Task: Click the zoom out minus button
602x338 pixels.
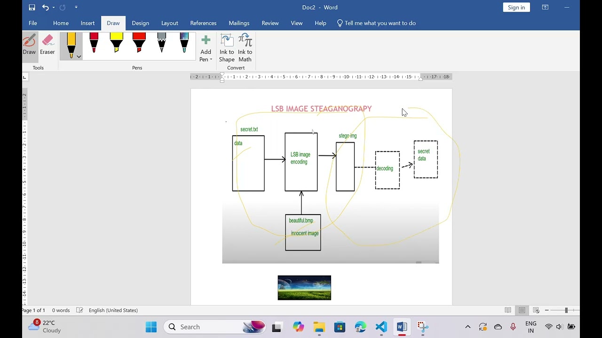Action: (x=547, y=310)
